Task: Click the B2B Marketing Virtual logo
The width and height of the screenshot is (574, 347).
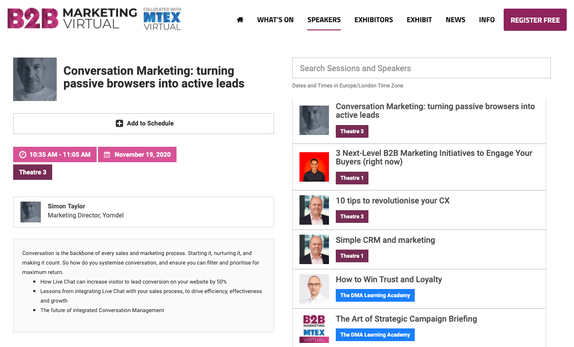Action: (72, 19)
